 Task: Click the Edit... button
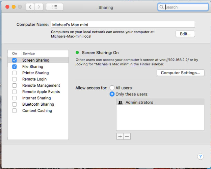(x=185, y=34)
